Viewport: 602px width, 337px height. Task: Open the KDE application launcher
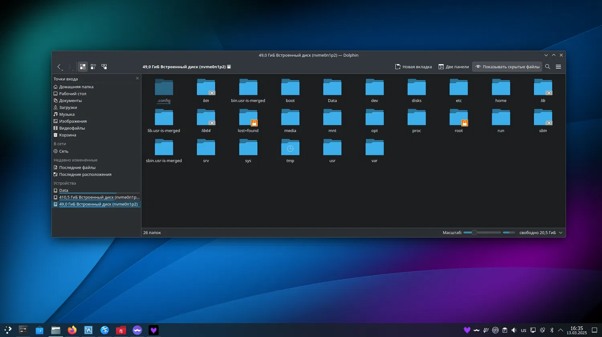(8, 330)
